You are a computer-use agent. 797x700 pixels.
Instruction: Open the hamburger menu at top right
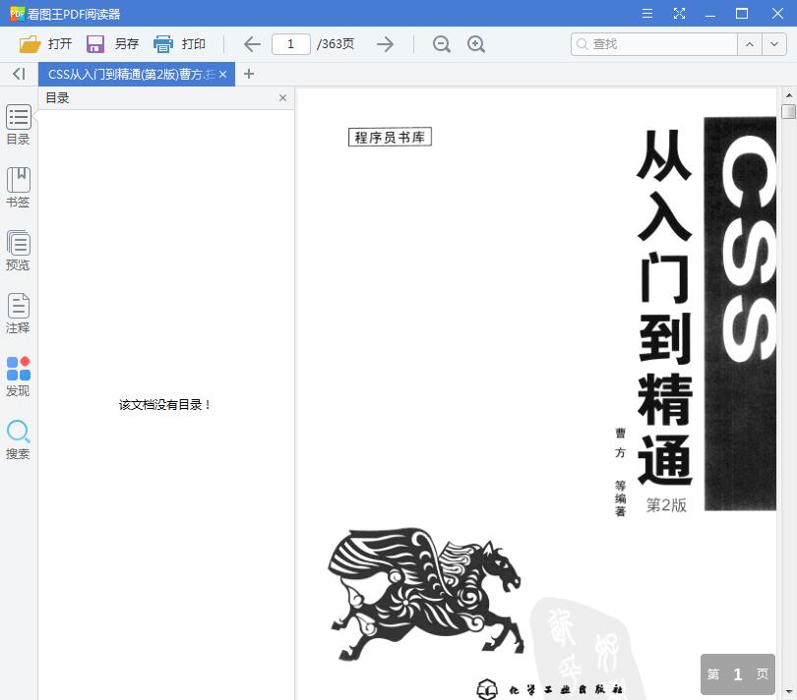[x=646, y=14]
